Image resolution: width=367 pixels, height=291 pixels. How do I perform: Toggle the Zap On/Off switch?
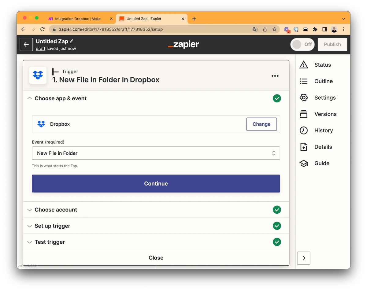point(302,44)
